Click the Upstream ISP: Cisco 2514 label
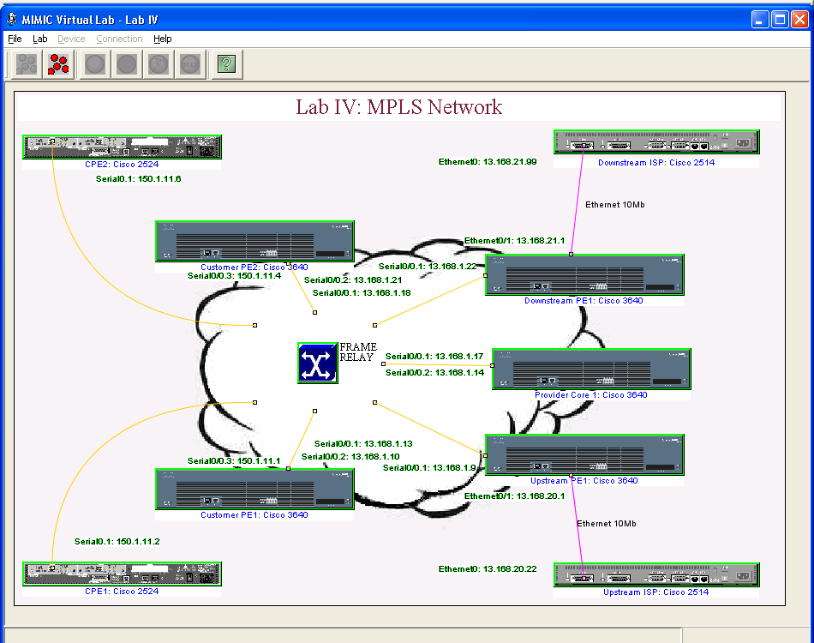The height and width of the screenshot is (643, 814). click(x=655, y=592)
